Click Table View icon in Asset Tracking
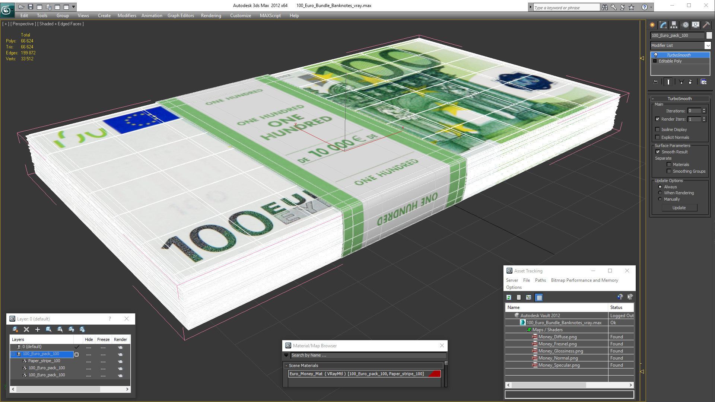Screen dimensions: 715x402 (x=539, y=297)
